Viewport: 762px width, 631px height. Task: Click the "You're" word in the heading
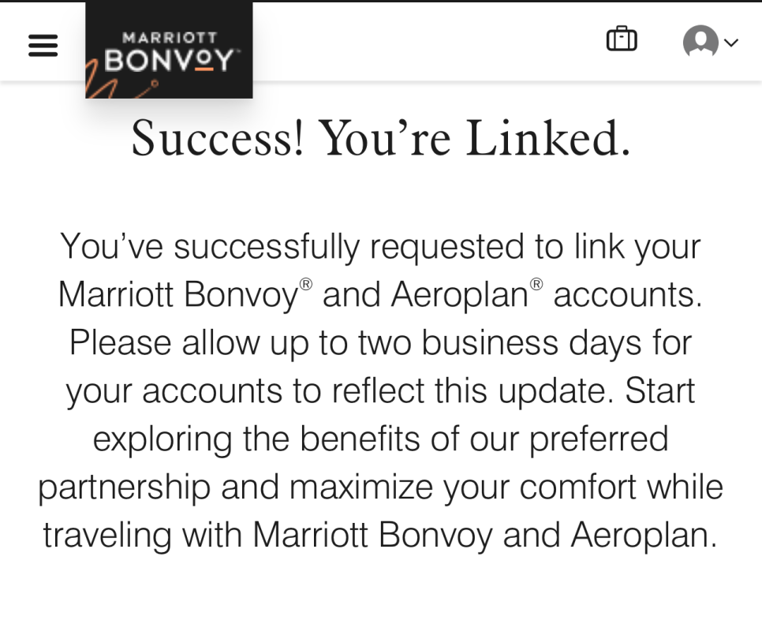[384, 139]
